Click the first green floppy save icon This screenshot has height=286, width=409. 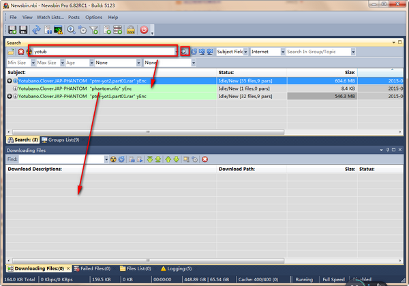tap(12, 30)
